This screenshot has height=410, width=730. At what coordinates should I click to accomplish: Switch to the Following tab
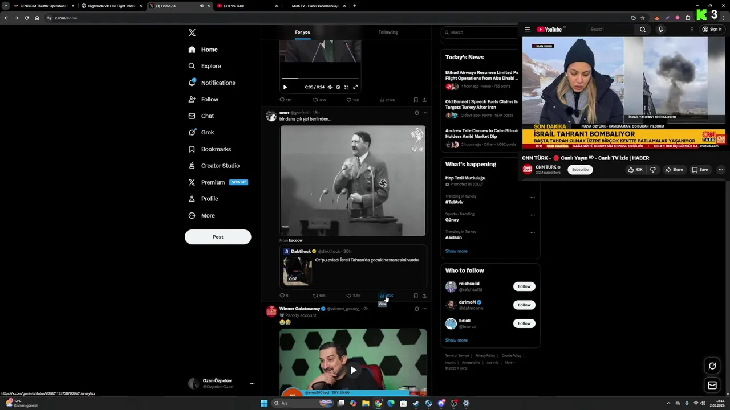coord(388,32)
